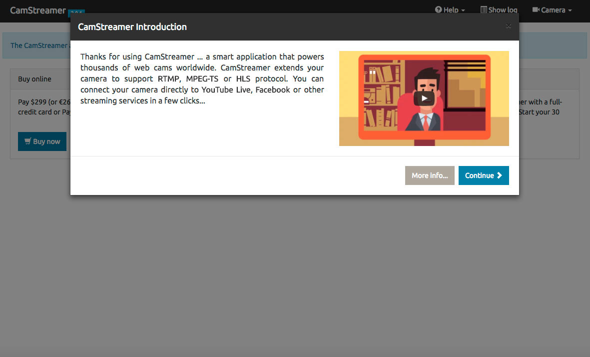Play the introduction video
Viewport: 590px width, 357px height.
tap(424, 98)
